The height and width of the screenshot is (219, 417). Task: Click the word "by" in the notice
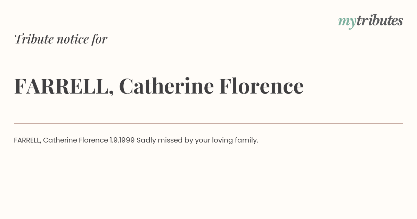coord(189,140)
